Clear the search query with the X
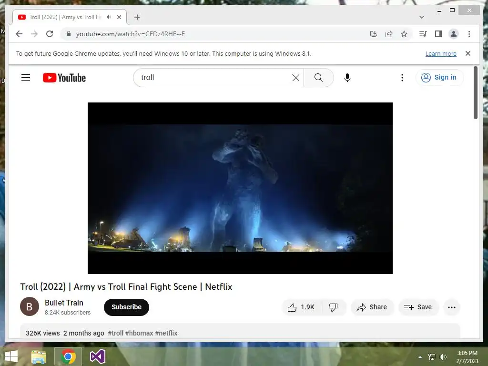This screenshot has width=488, height=366. (x=296, y=78)
